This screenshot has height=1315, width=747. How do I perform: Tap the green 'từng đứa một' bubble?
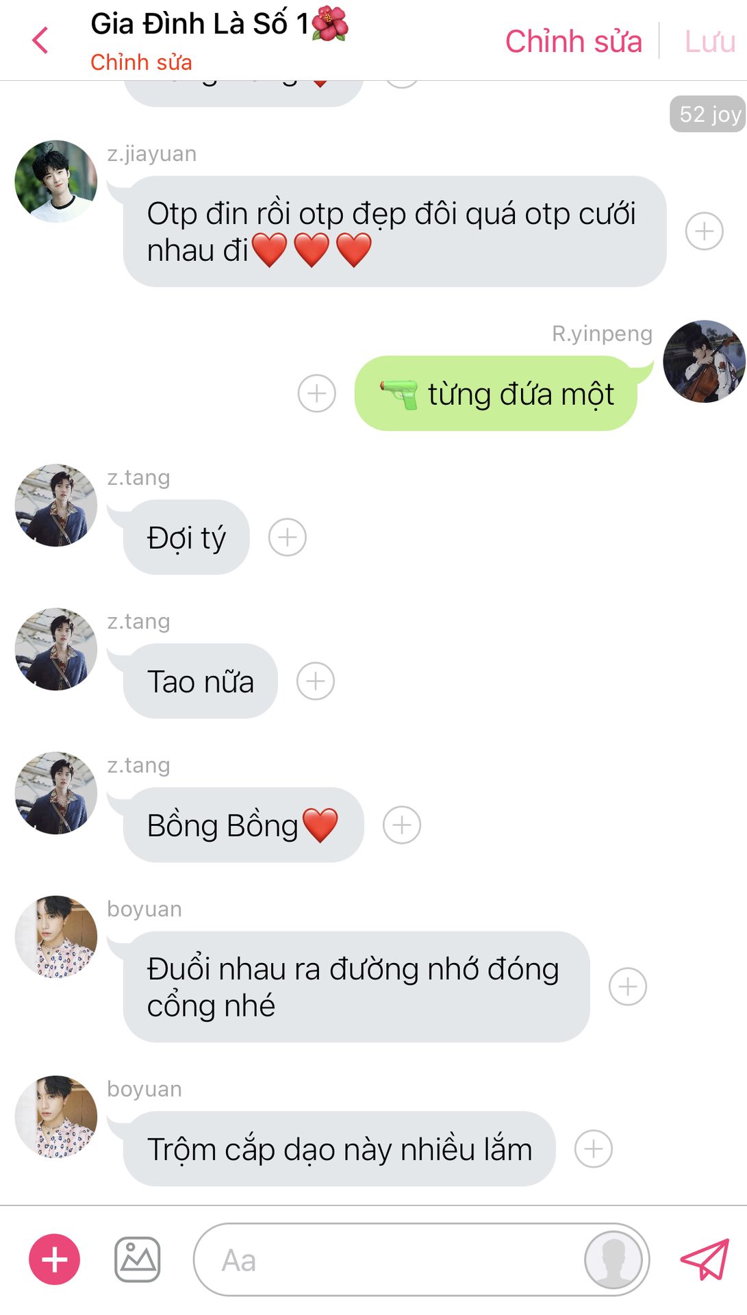pyautogui.click(x=496, y=394)
